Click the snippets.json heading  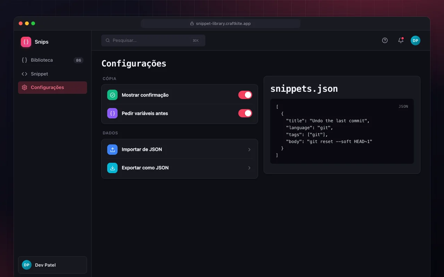pyautogui.click(x=304, y=89)
